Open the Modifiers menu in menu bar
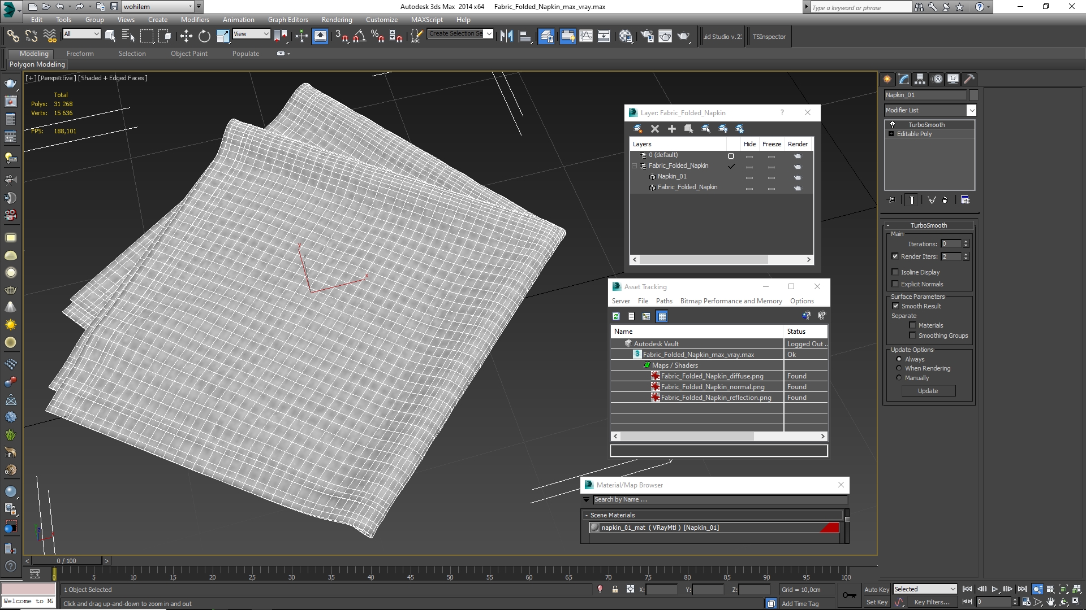Image resolution: width=1086 pixels, height=610 pixels. [195, 19]
